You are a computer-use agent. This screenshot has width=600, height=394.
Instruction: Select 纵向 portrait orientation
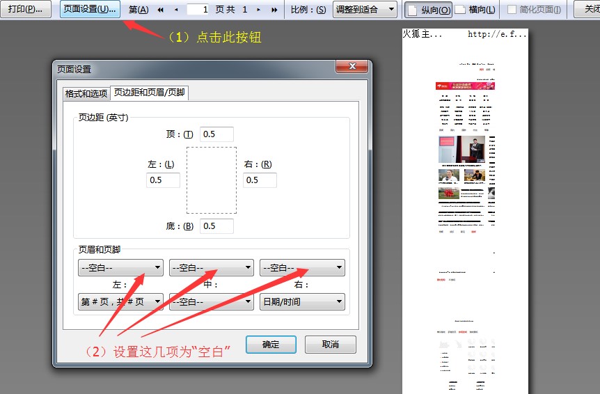click(x=429, y=10)
